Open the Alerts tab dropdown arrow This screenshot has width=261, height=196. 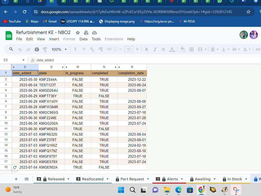pyautogui.click(x=182, y=179)
